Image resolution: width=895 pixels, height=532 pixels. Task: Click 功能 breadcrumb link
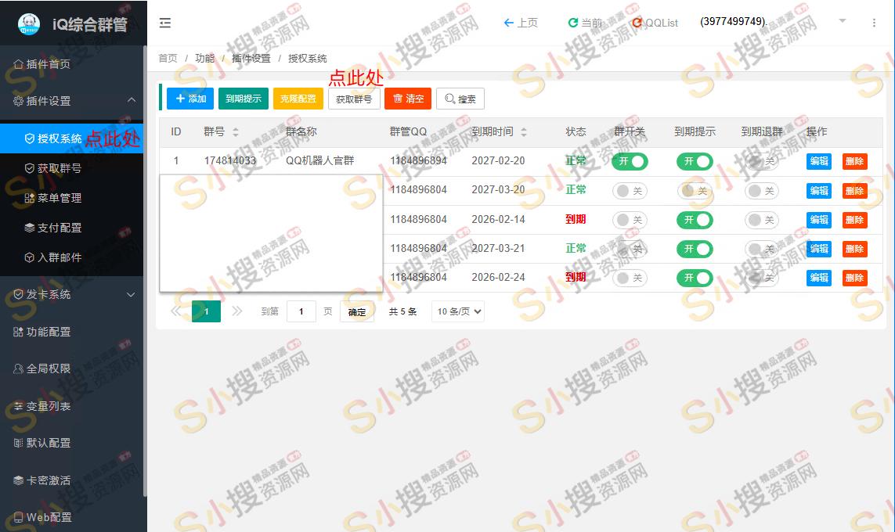click(205, 58)
